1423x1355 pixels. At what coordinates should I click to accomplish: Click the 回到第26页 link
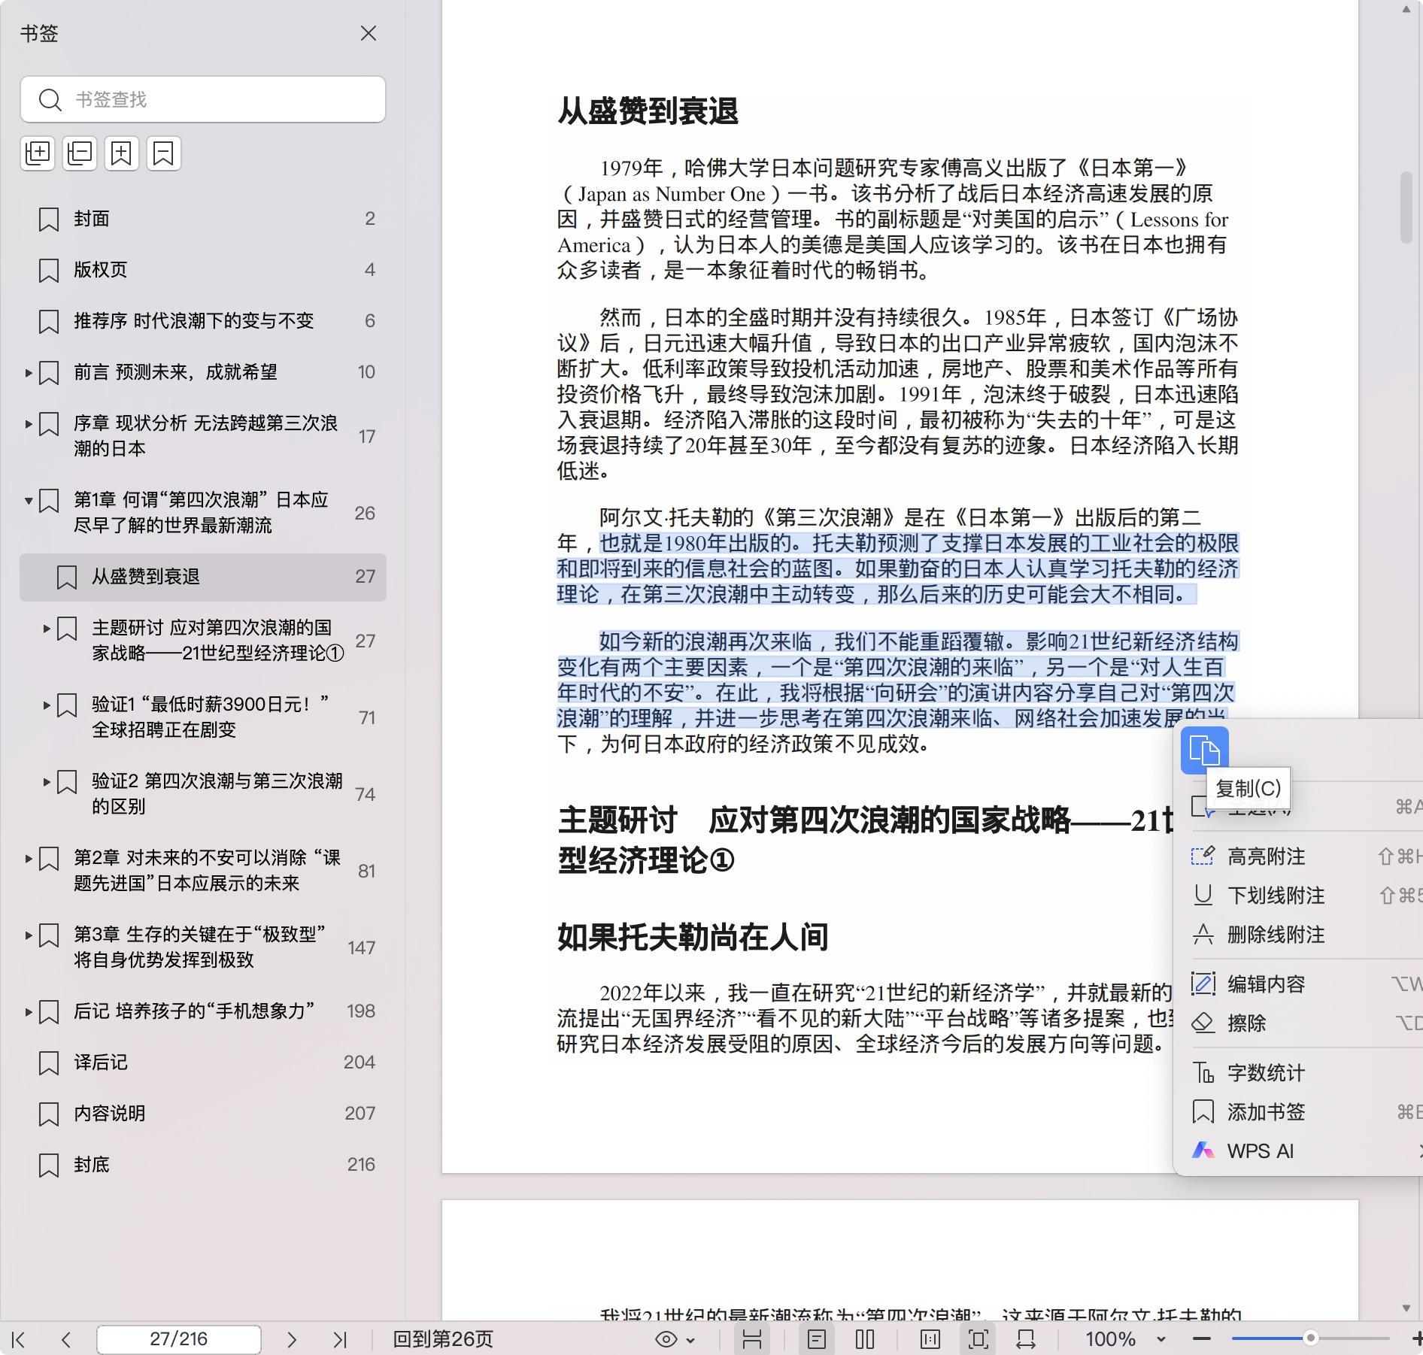pyautogui.click(x=442, y=1339)
